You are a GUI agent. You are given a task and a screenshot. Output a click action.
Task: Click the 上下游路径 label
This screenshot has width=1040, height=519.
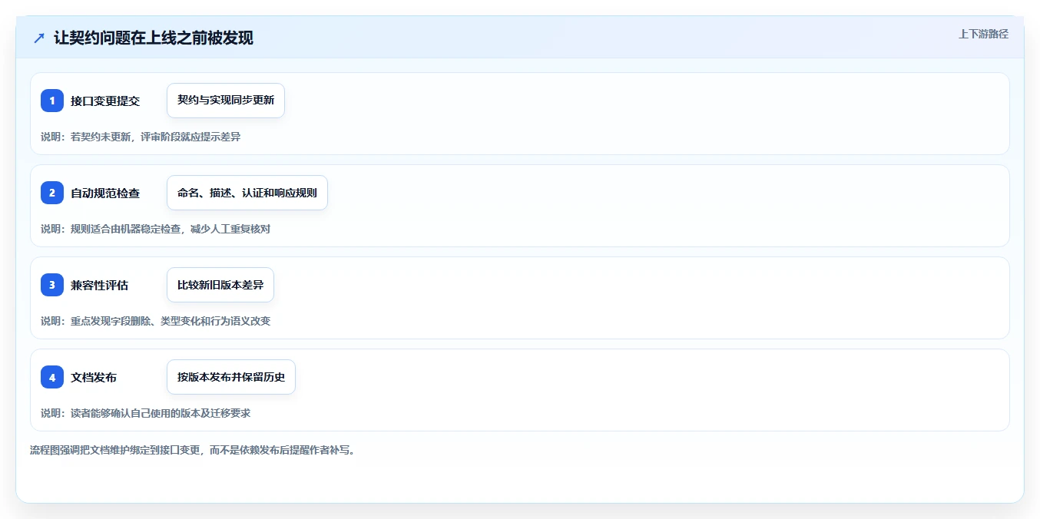[983, 34]
